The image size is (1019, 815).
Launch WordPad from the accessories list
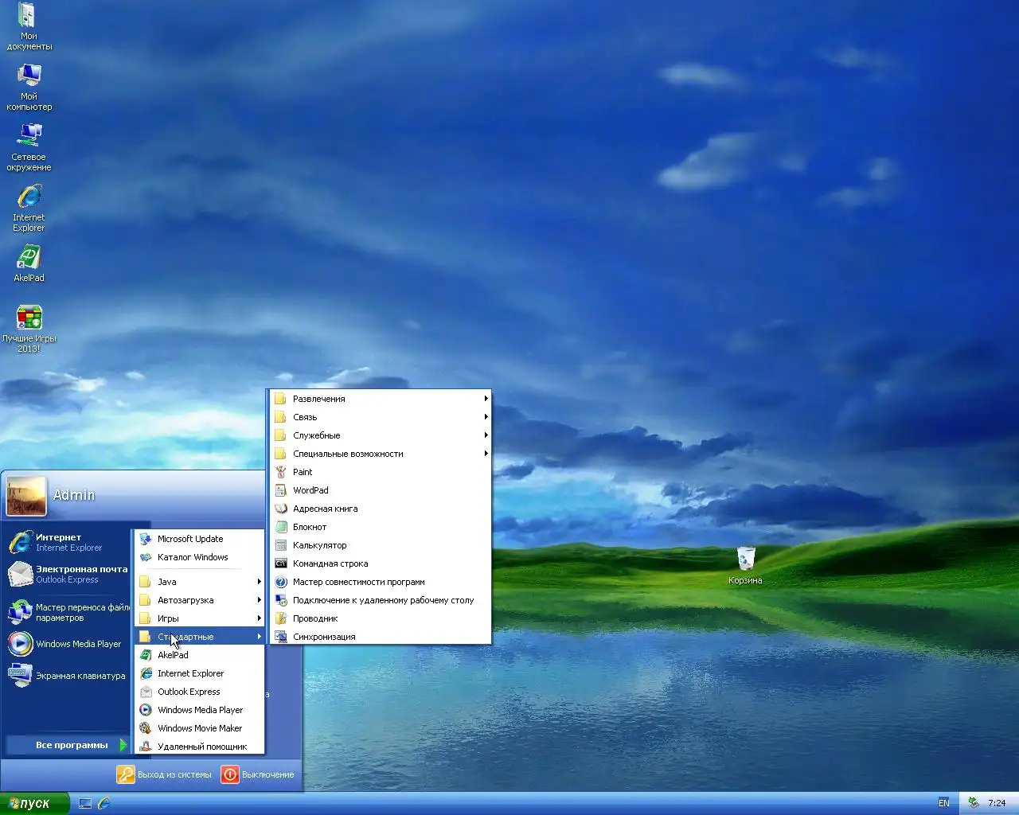click(380, 490)
